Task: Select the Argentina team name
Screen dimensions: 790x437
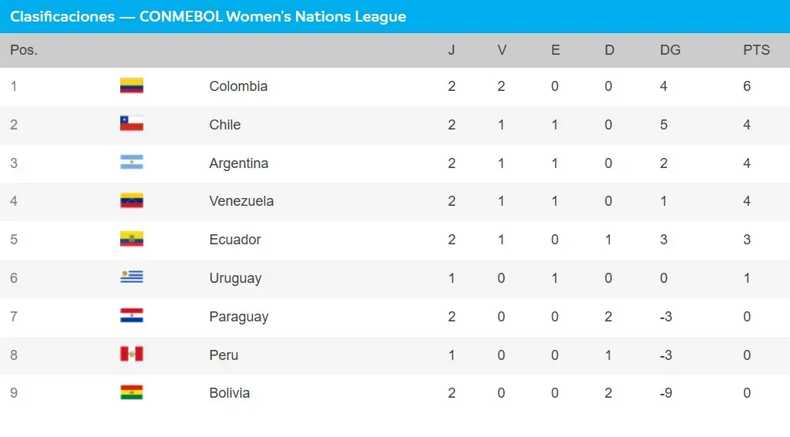Action: pyautogui.click(x=239, y=163)
